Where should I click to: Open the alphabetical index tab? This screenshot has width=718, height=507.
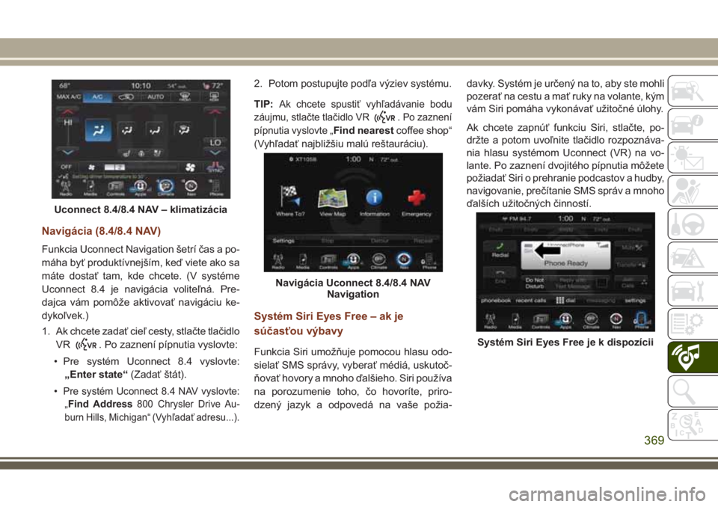(693, 424)
